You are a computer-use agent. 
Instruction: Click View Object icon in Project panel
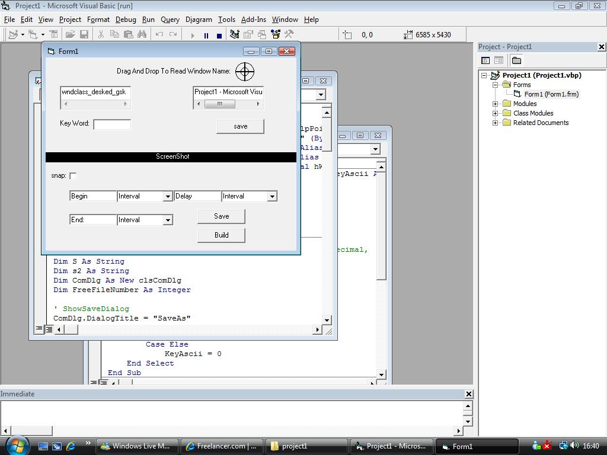point(499,60)
